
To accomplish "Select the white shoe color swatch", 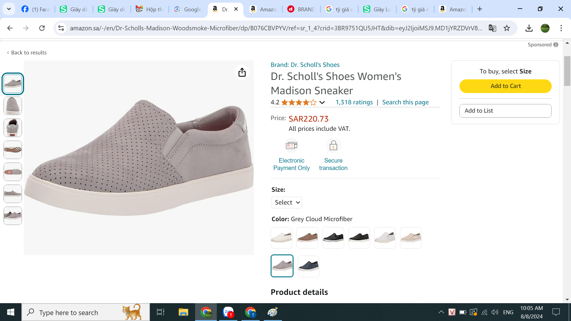I will [281, 238].
